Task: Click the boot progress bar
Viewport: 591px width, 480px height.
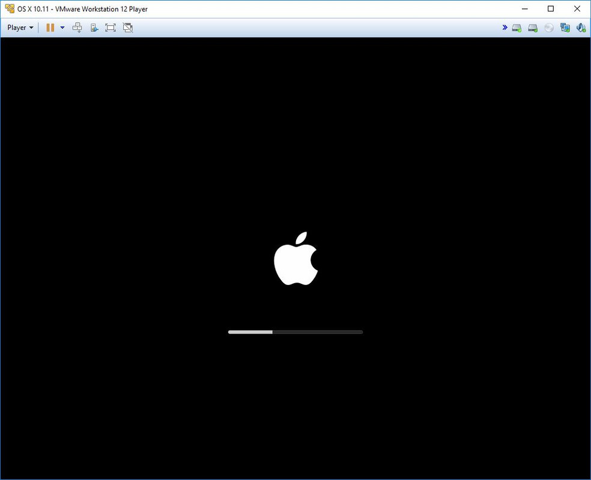Action: click(295, 332)
